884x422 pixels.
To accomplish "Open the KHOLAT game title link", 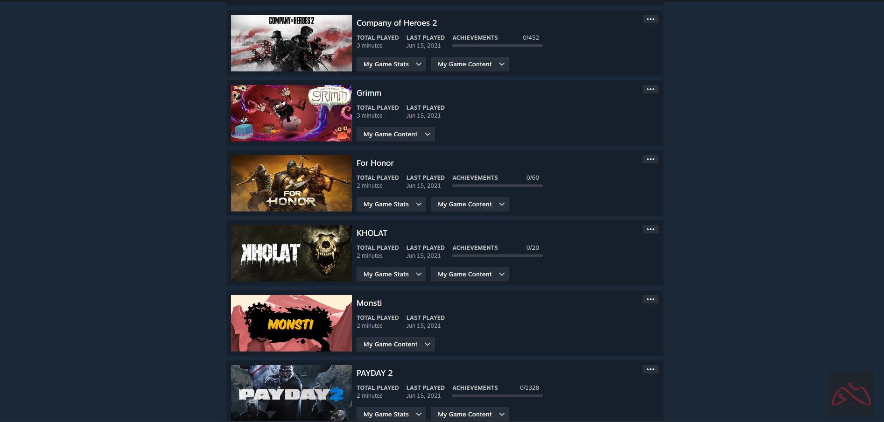I will [x=372, y=233].
